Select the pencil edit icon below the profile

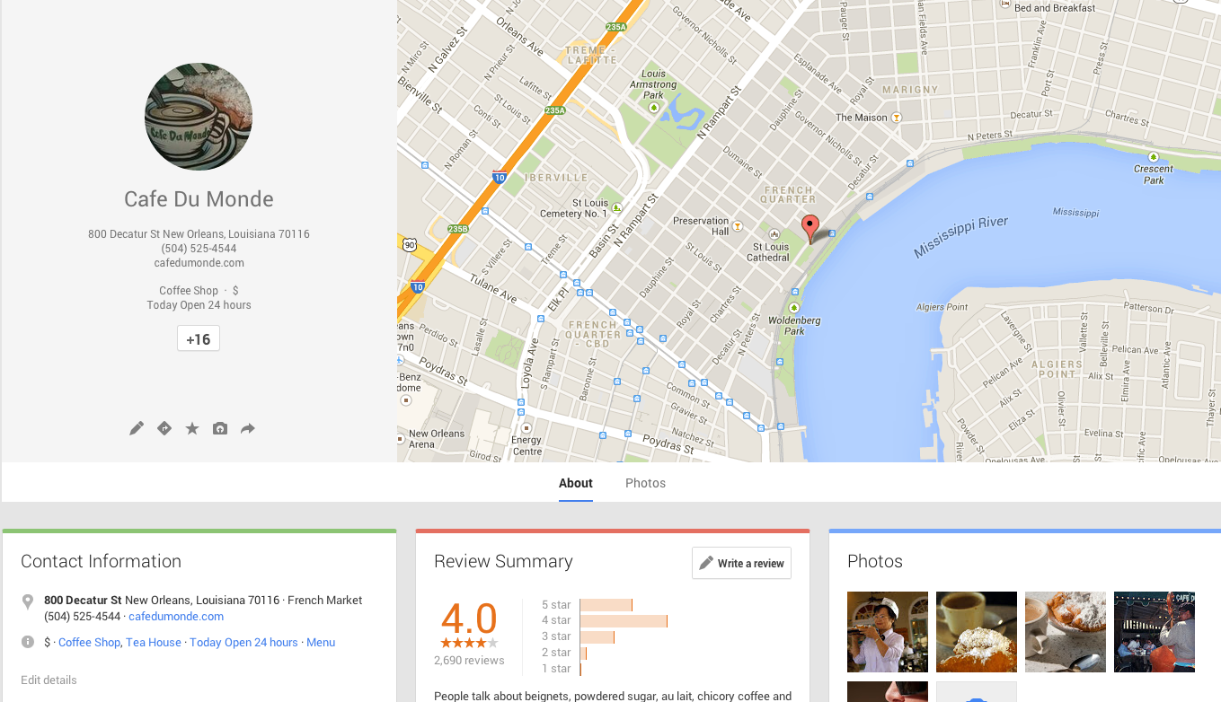(x=136, y=428)
